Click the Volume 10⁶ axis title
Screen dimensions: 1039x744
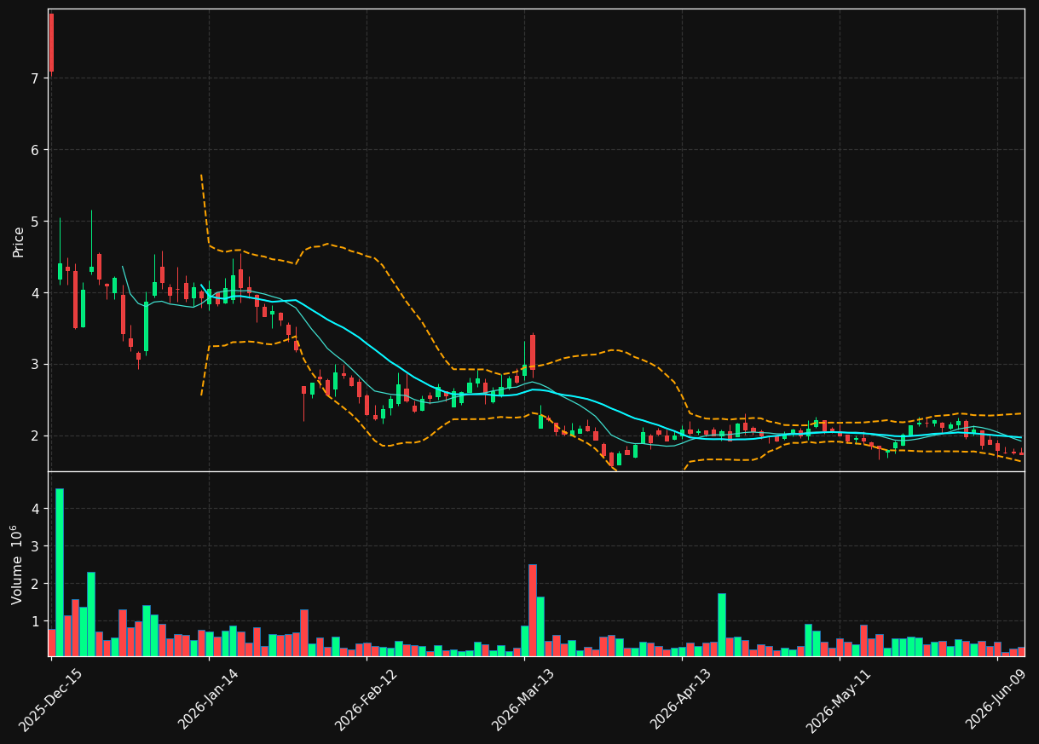[17, 564]
